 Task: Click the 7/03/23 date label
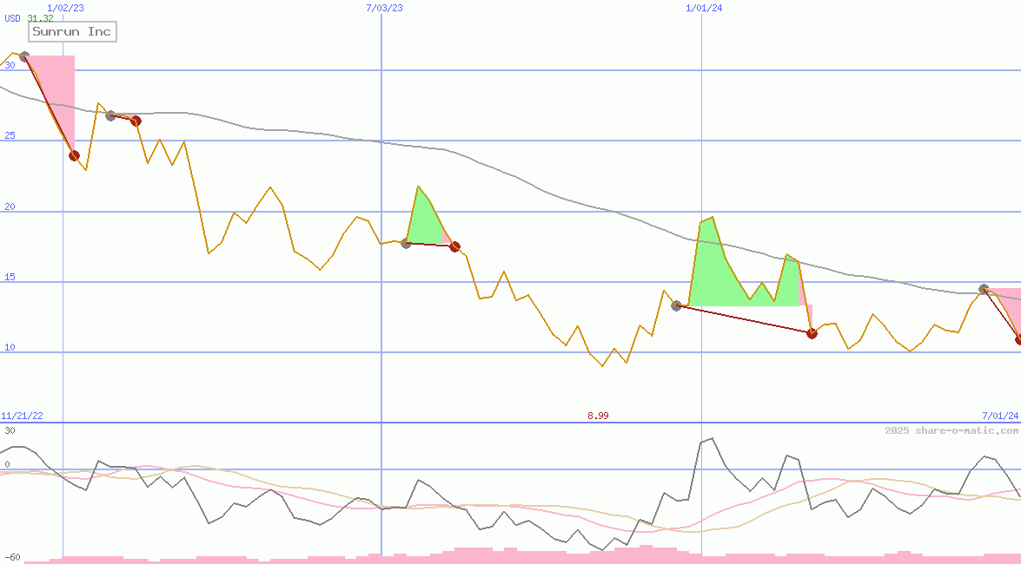385,8
